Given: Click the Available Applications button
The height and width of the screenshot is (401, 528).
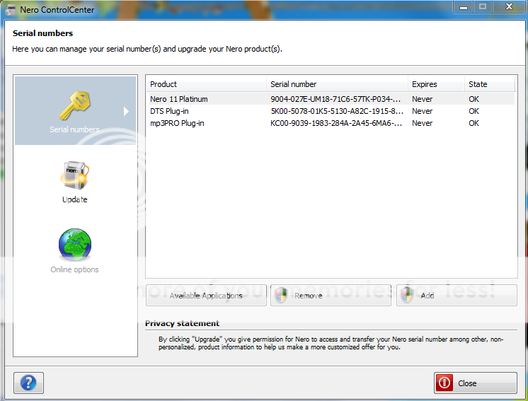Looking at the screenshot, I should click(x=206, y=296).
